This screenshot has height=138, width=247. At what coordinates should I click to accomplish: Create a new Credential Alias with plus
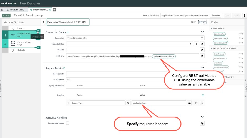[x=196, y=44]
